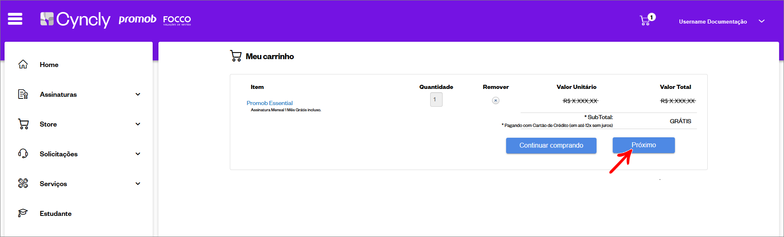The width and height of the screenshot is (784, 237).
Task: Click the Home house icon
Action: (23, 65)
